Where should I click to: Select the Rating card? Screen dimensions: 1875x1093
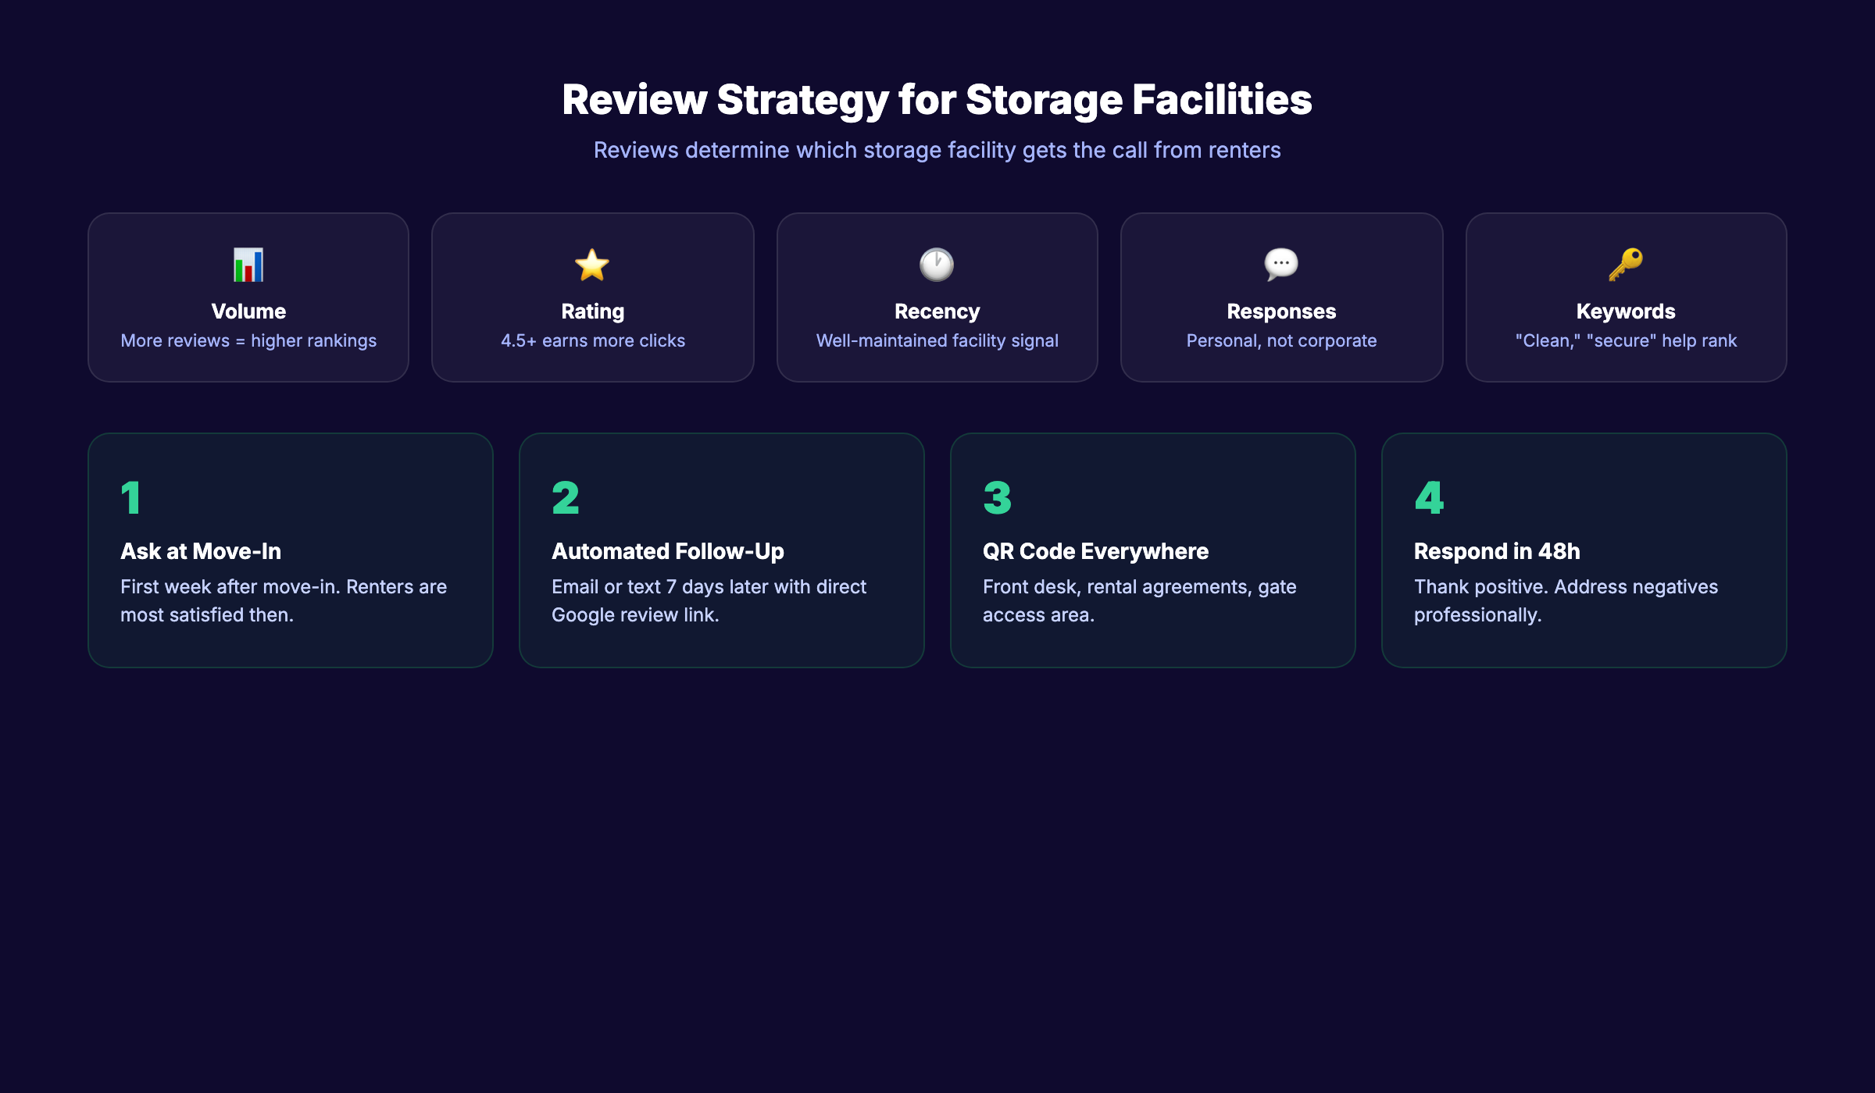593,297
